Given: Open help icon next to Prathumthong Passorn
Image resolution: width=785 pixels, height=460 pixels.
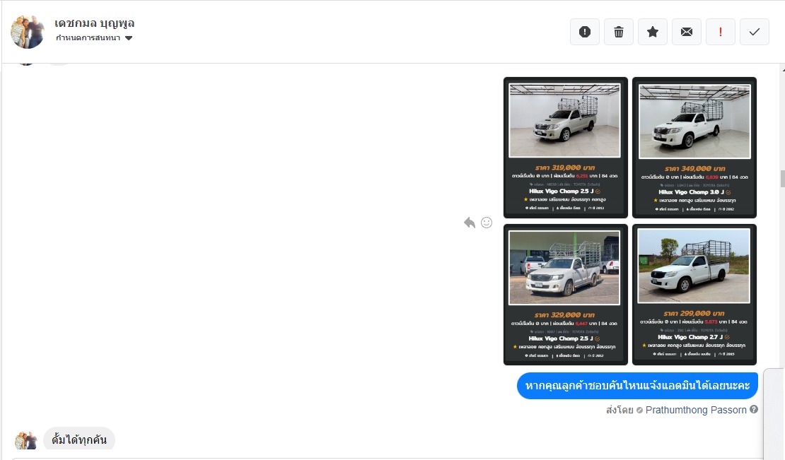Looking at the screenshot, I should pyautogui.click(x=754, y=409).
